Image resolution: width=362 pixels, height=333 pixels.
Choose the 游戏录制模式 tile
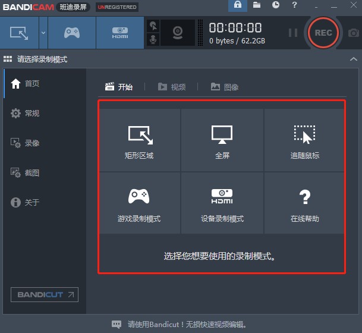click(140, 203)
